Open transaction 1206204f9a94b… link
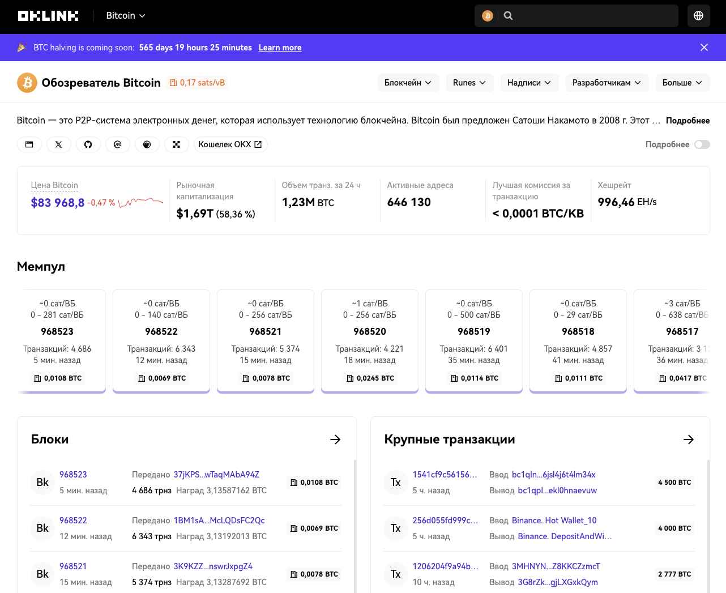 [x=445, y=566]
